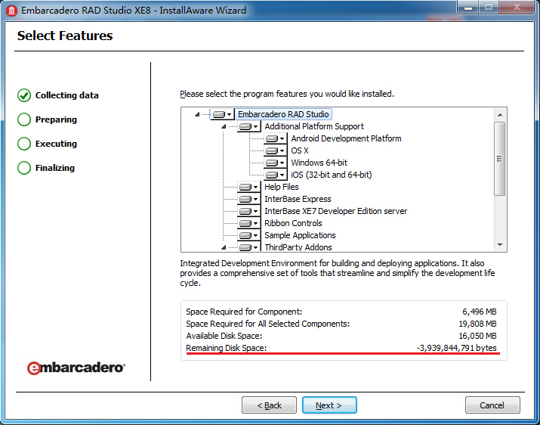
Task: Click the 6,496 MB component space value
Action: pyautogui.click(x=479, y=312)
